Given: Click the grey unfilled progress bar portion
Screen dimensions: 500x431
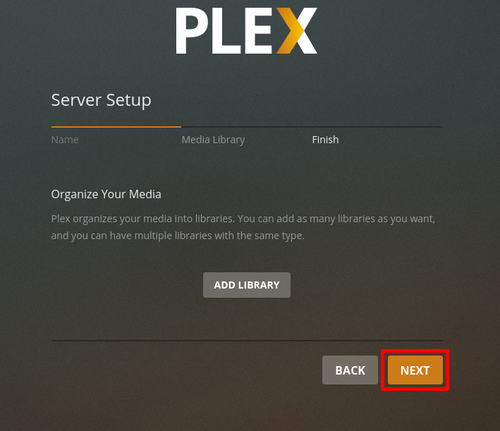Looking at the screenshot, I should 312,127.
